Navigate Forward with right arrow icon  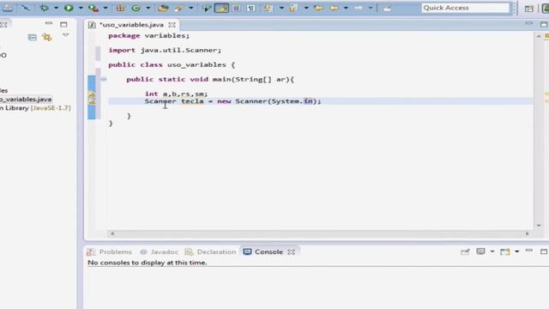(359, 8)
